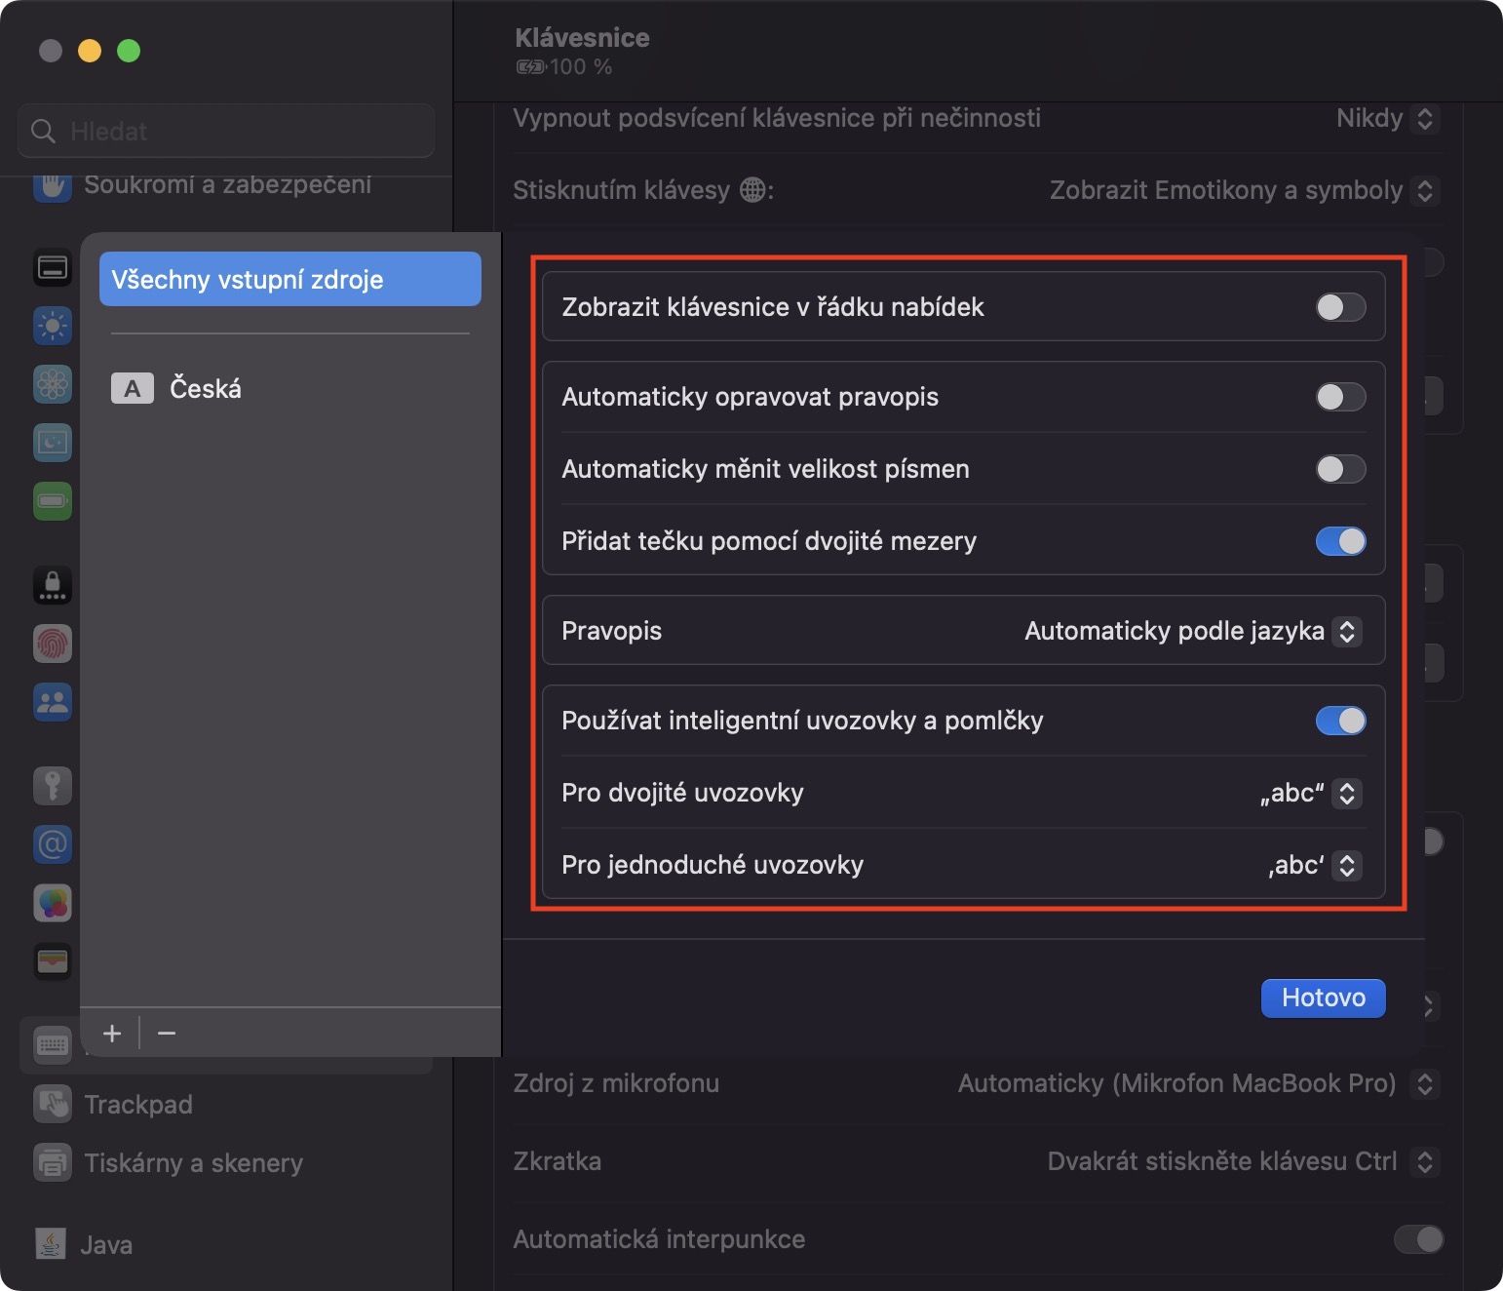
Task: Open Pro dvojité uvozovky style dropdown
Action: pyautogui.click(x=1346, y=793)
